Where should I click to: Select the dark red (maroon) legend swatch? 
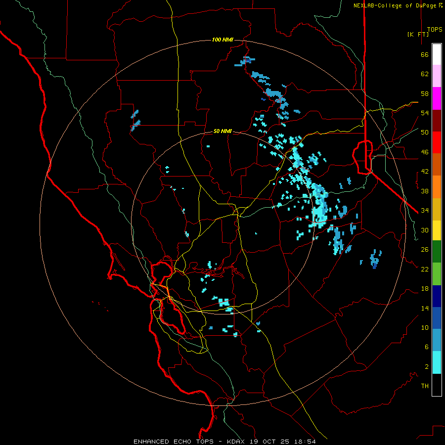(x=437, y=121)
